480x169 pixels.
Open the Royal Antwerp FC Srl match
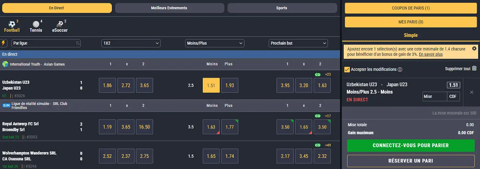pyautogui.click(x=20, y=127)
